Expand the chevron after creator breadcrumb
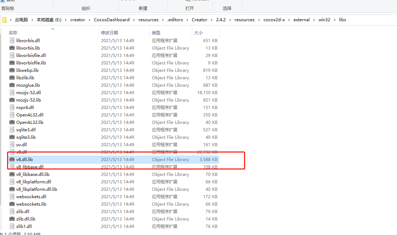 [89, 20]
